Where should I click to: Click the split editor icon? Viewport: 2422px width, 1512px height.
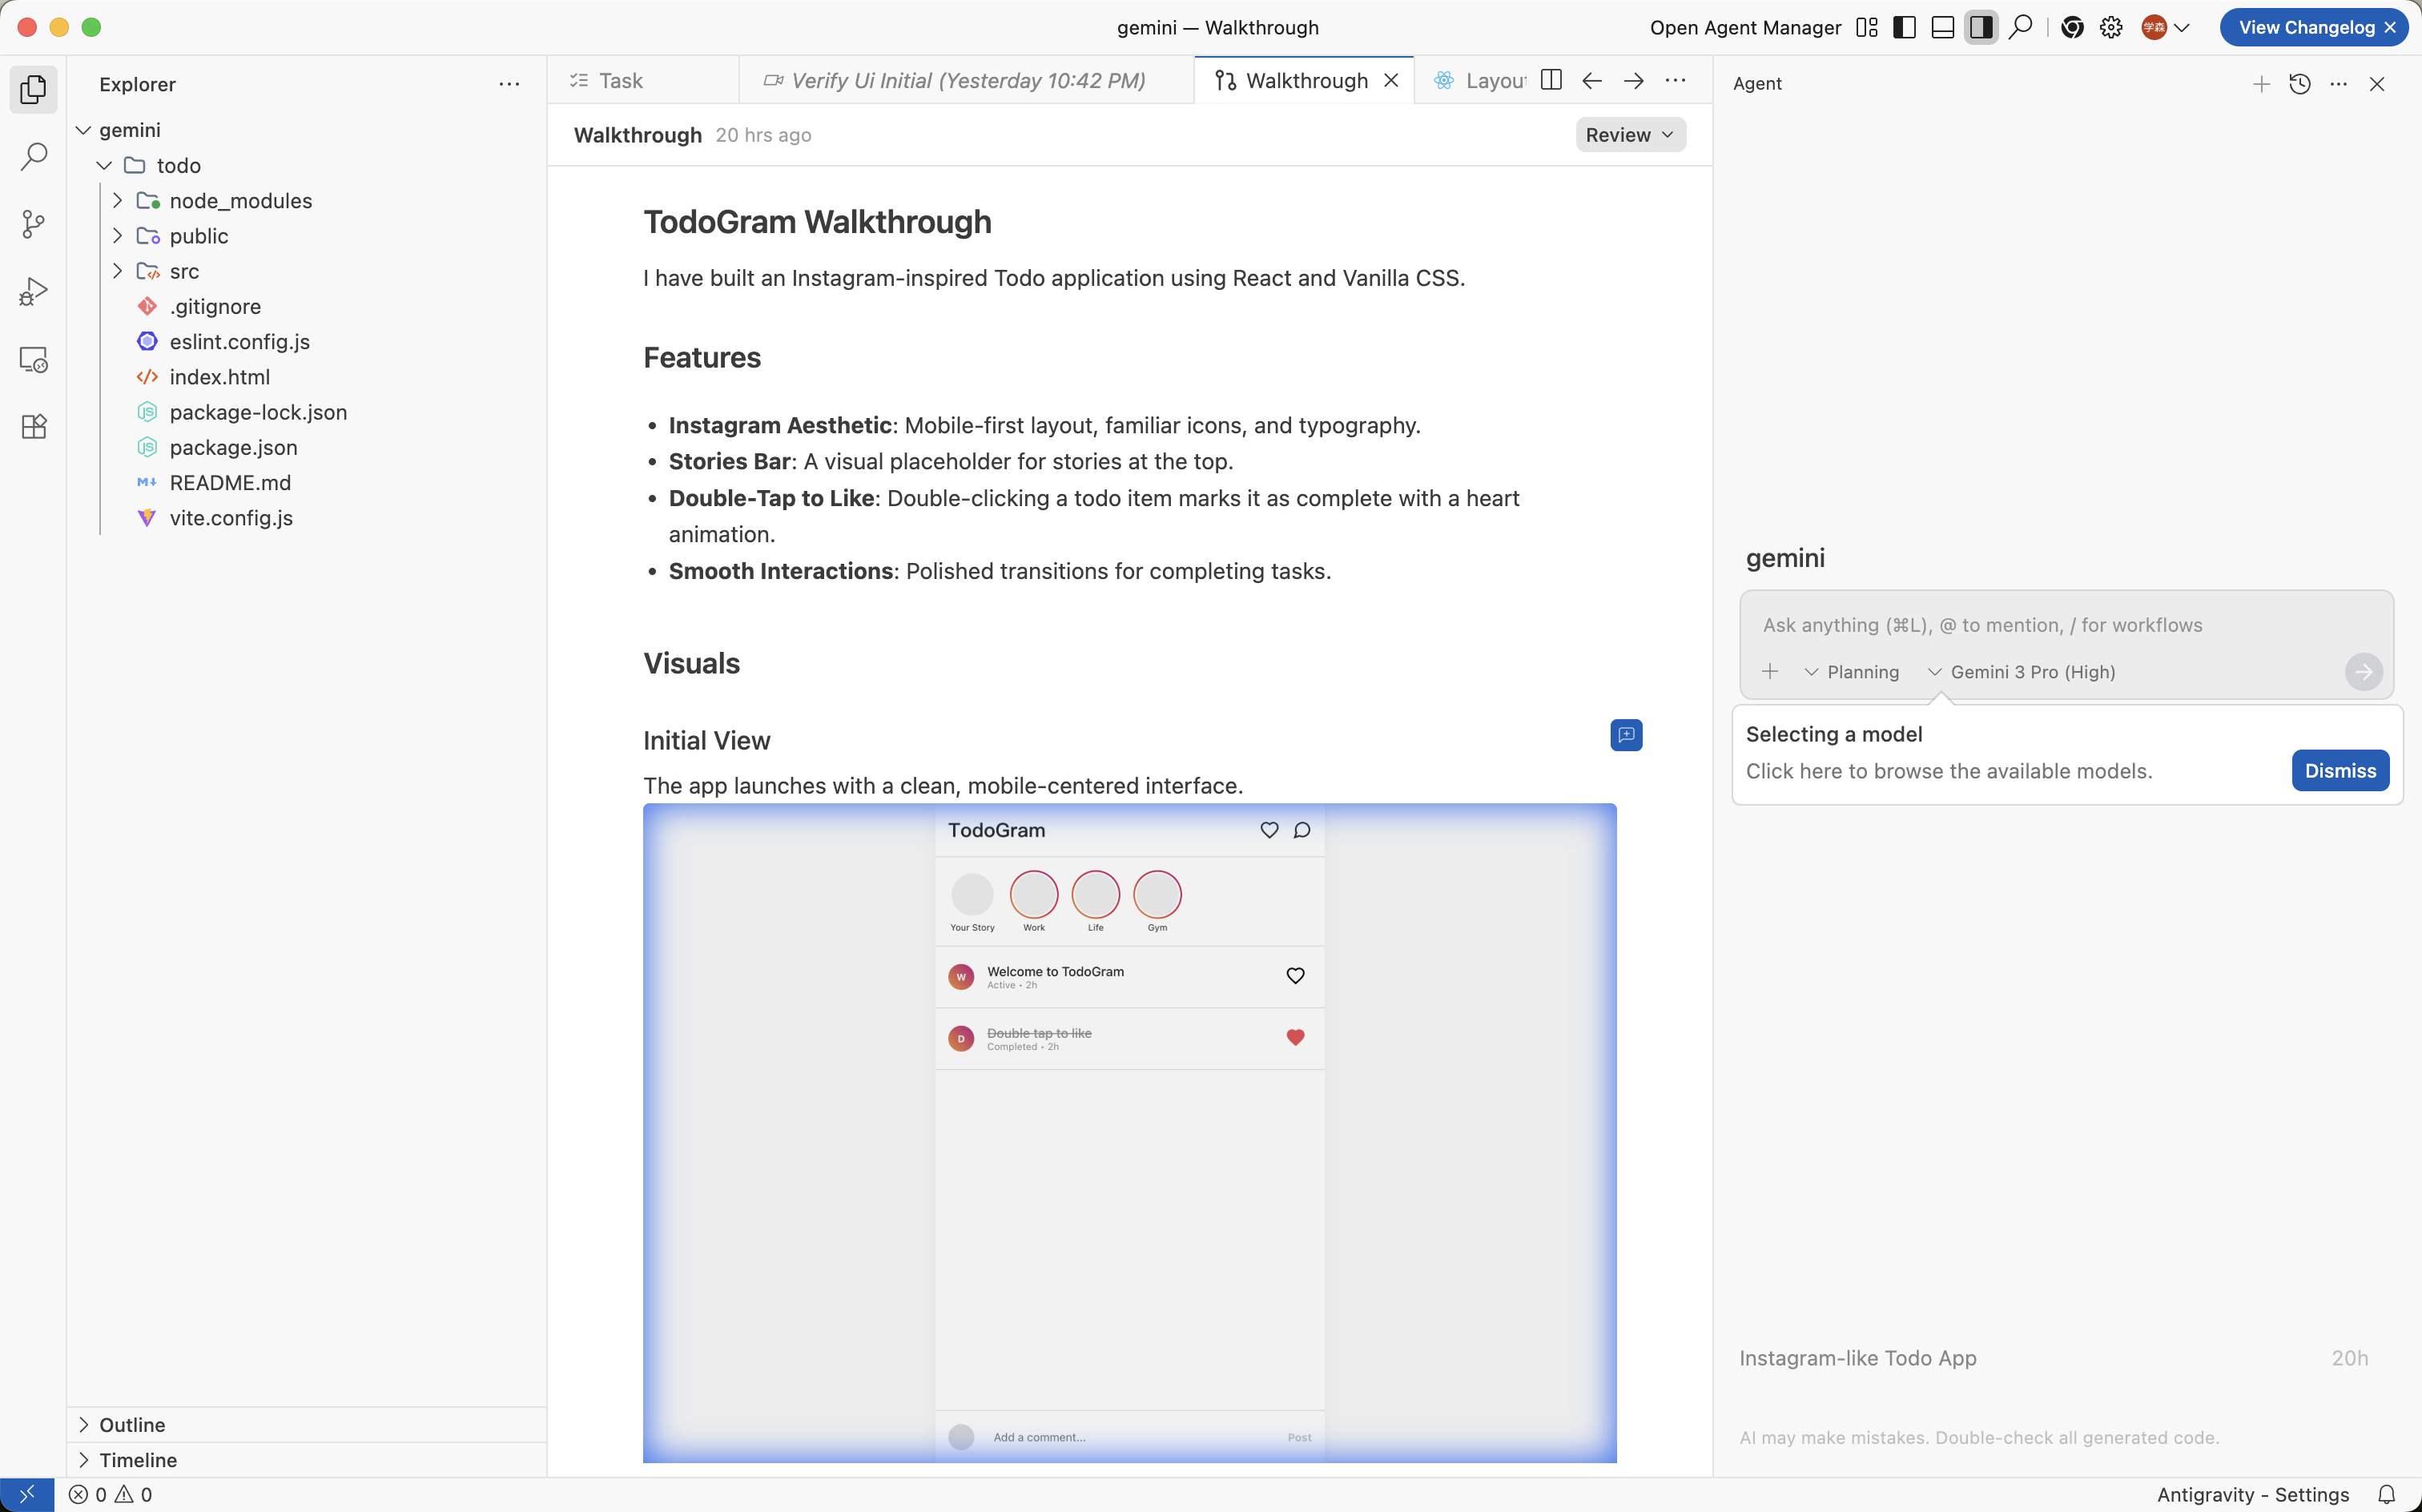tap(1551, 80)
